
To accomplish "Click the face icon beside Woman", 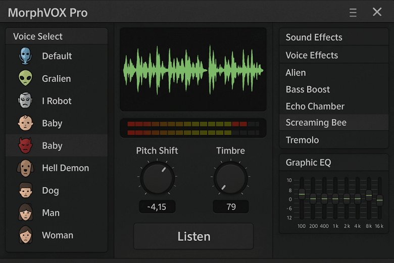I will (x=25, y=235).
